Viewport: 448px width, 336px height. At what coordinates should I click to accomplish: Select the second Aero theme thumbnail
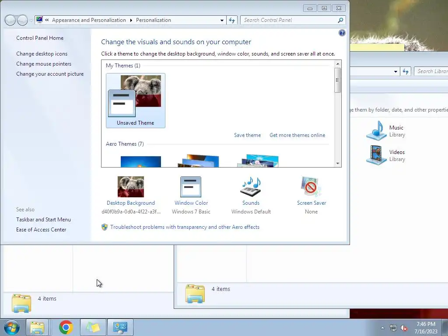pyautogui.click(x=198, y=161)
